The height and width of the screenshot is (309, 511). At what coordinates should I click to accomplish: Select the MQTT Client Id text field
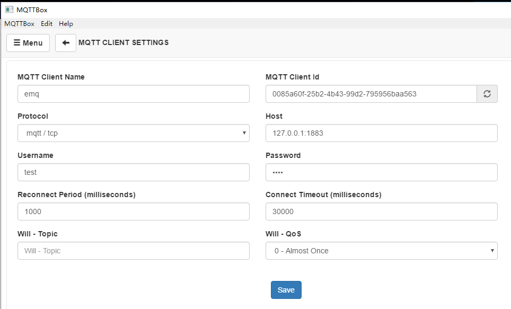tap(371, 93)
